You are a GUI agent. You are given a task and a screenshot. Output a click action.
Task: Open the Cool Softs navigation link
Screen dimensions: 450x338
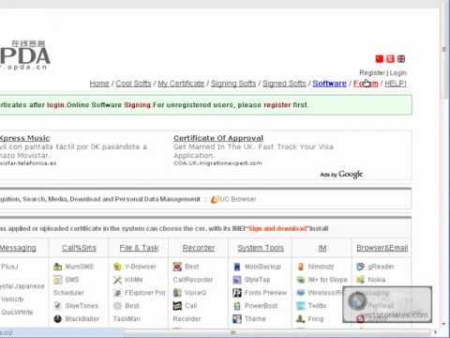(133, 84)
